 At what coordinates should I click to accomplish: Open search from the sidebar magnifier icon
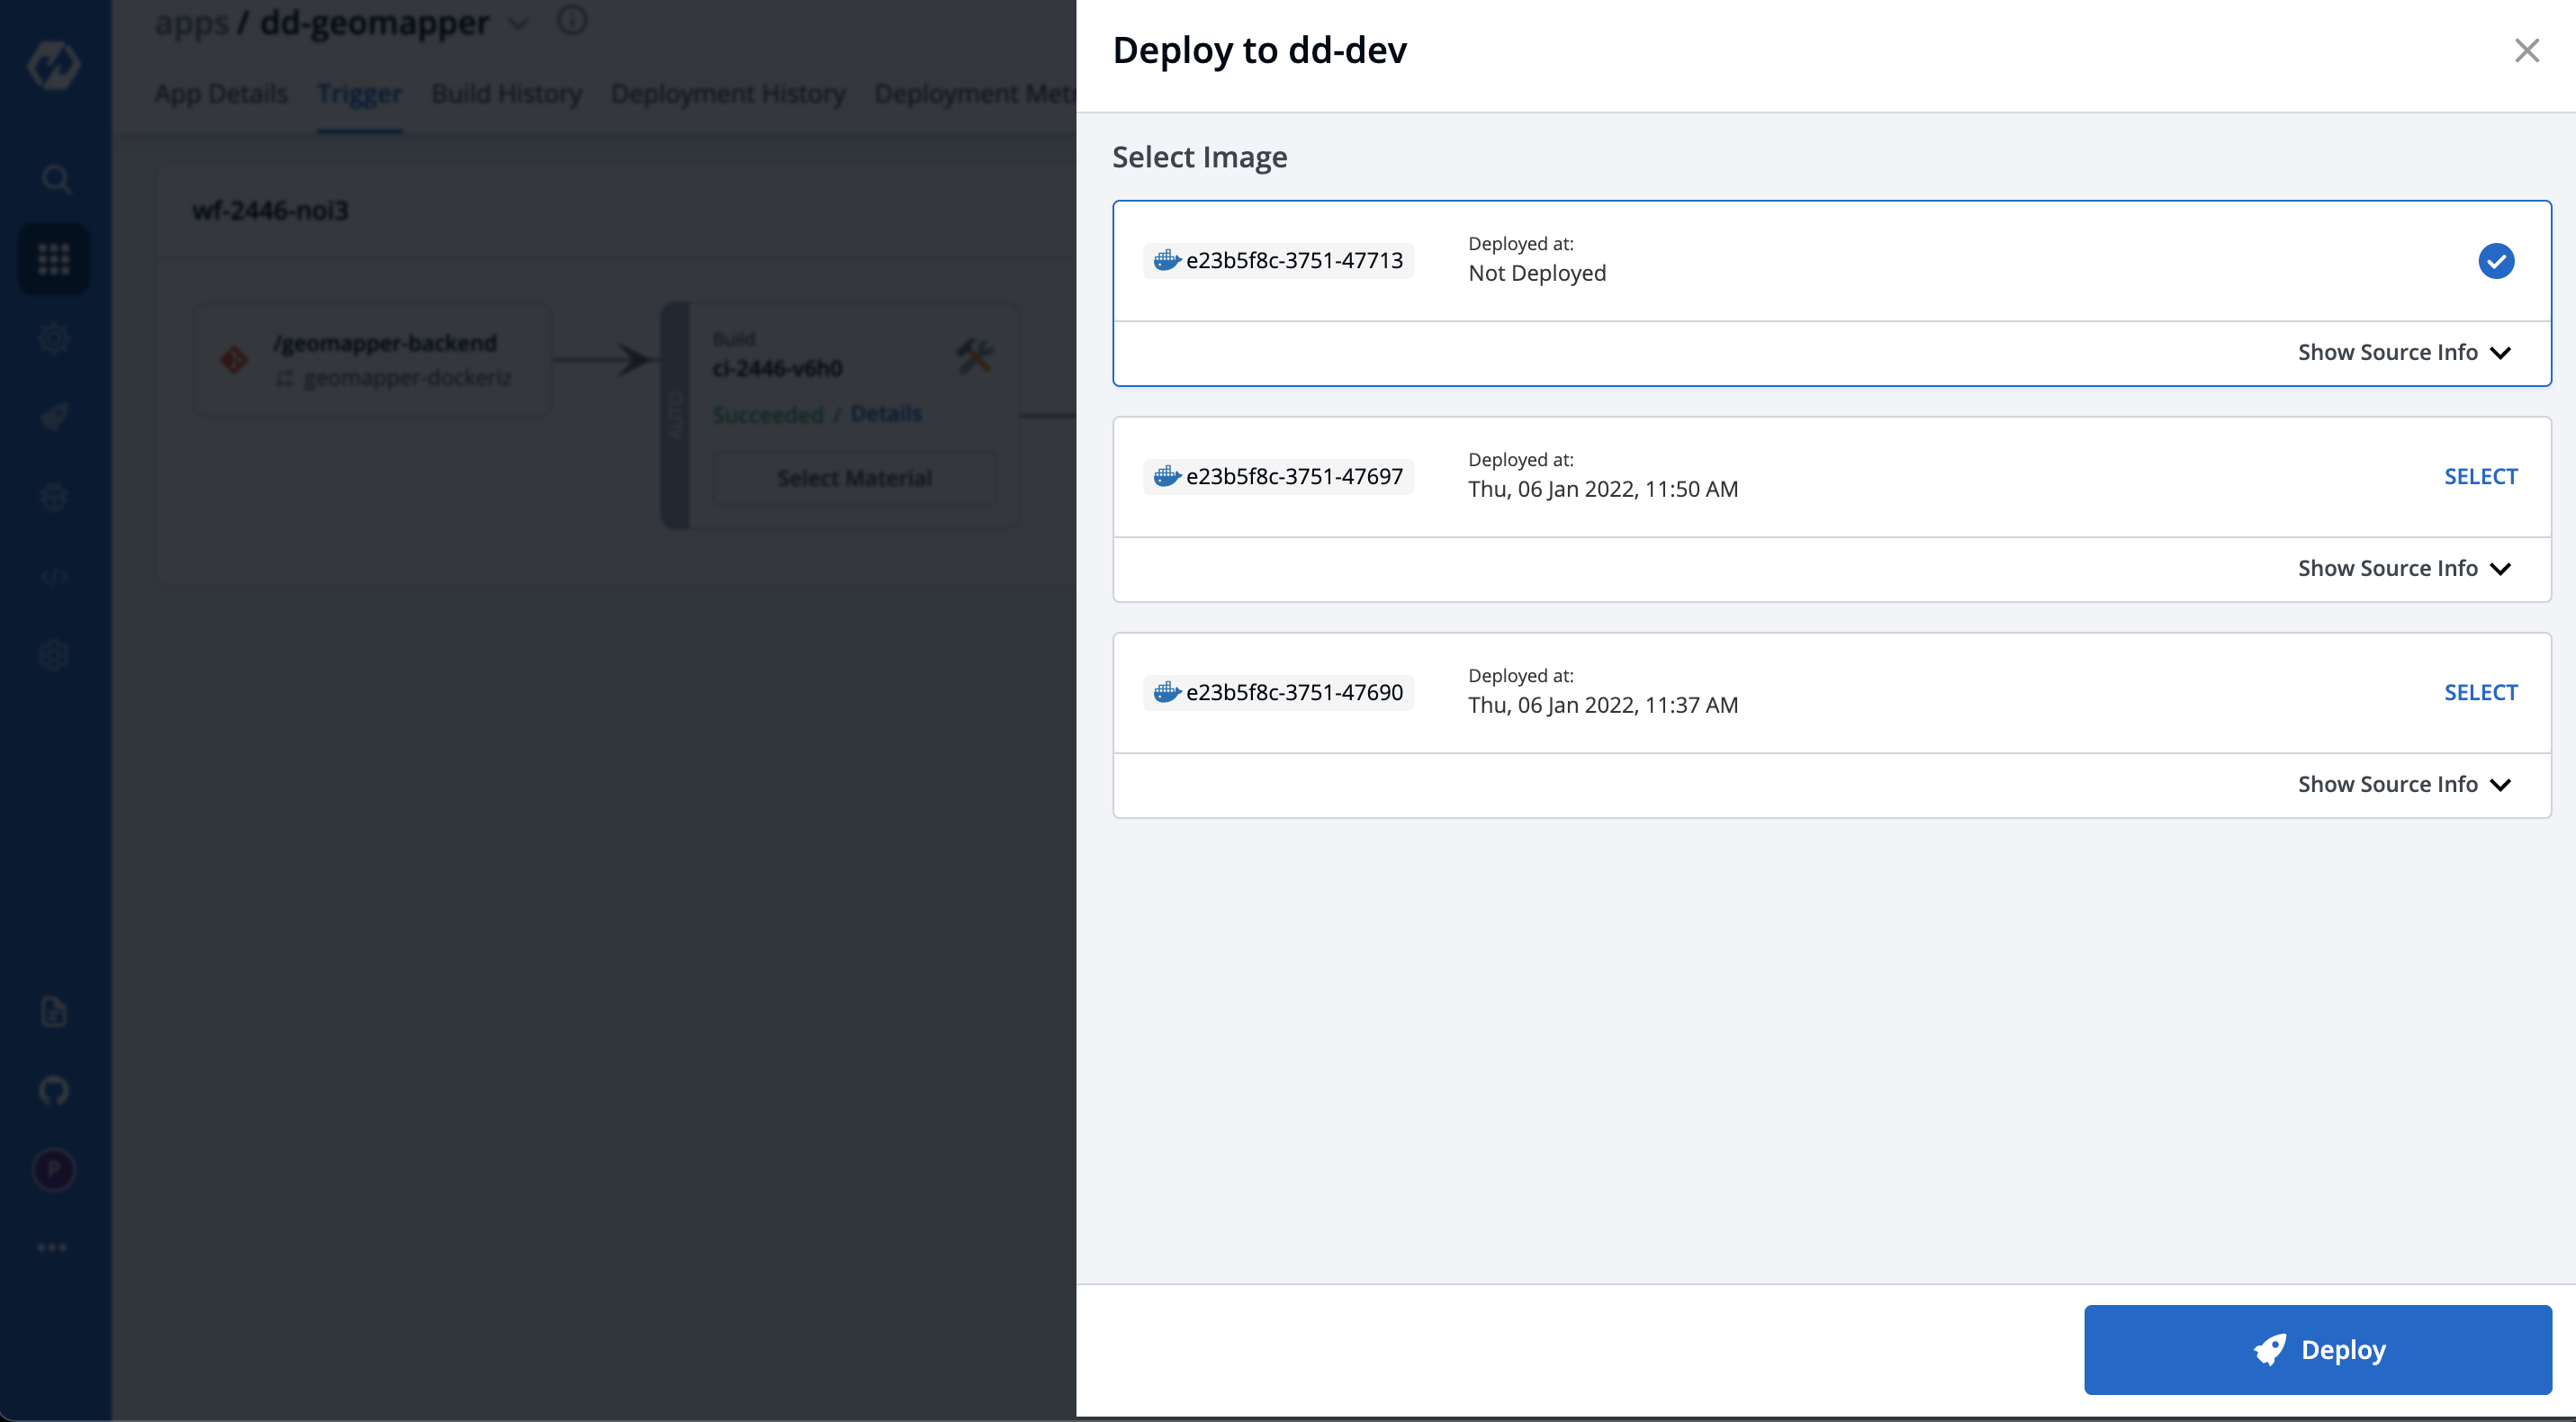[x=55, y=179]
